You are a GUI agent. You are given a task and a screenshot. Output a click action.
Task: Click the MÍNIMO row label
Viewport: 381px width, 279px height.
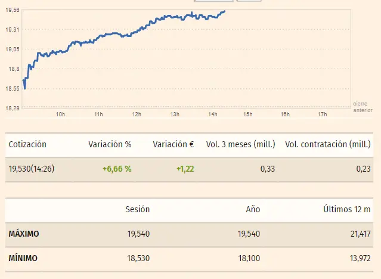pos(23,258)
